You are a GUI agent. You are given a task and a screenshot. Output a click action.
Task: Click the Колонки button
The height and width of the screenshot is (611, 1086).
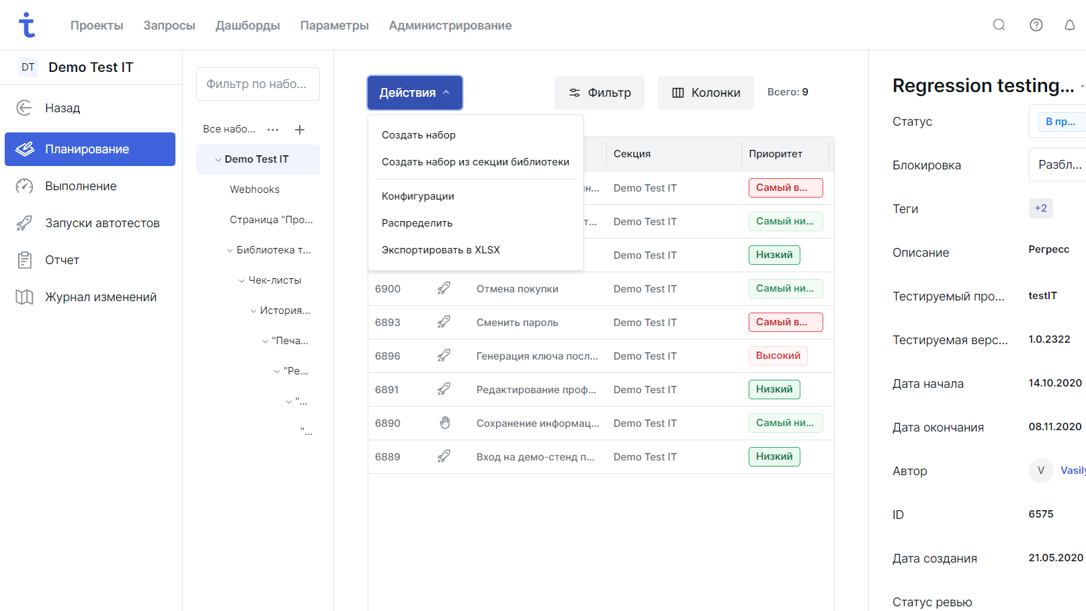click(706, 93)
